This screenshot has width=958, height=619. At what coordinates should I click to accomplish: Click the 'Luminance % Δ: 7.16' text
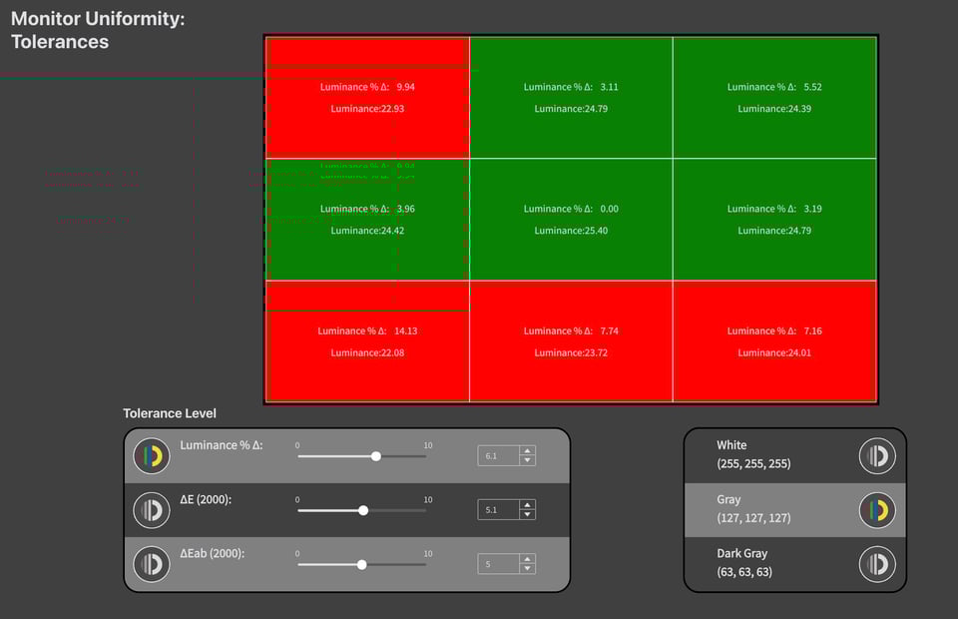click(774, 331)
